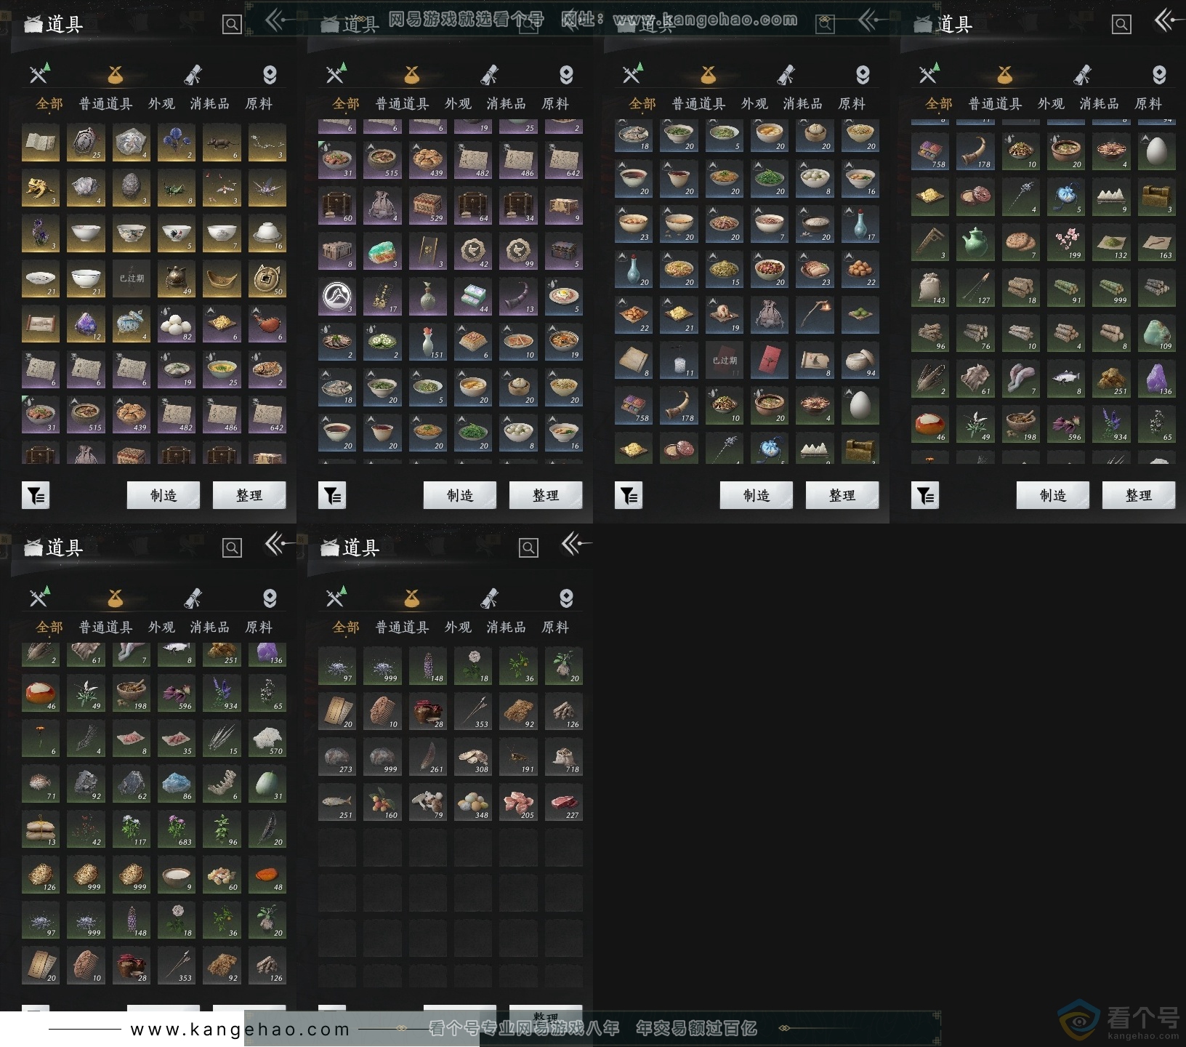Select scroll category icon in top-right panel
This screenshot has width=1186, height=1047.
[1082, 74]
